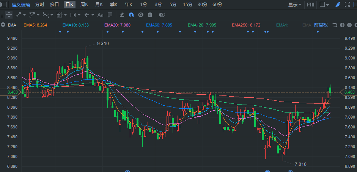Zoom in chart with plus icon
The image size is (357, 172).
(x=342, y=25)
